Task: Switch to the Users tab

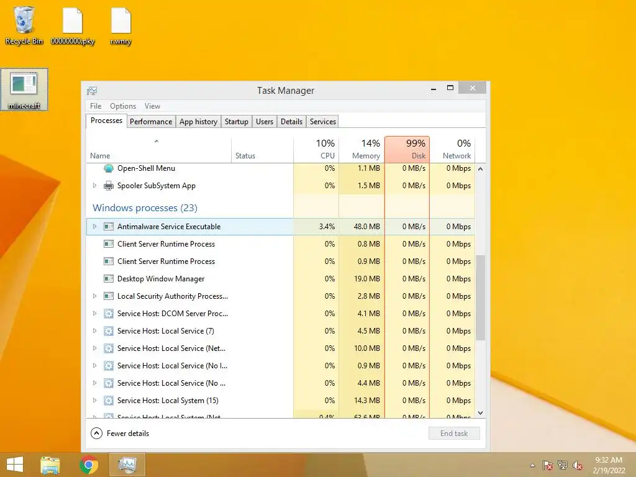Action: [265, 122]
